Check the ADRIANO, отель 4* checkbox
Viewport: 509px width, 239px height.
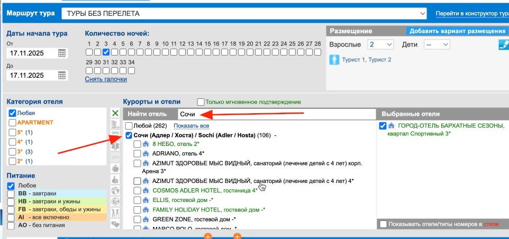coord(138,153)
